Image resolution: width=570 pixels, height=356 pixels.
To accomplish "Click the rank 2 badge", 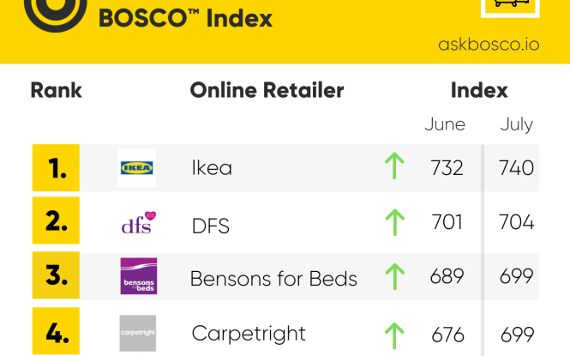I will coord(56,220).
